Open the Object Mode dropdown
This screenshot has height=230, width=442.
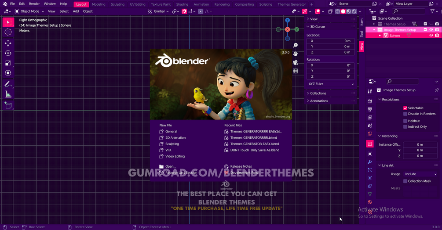tap(29, 11)
